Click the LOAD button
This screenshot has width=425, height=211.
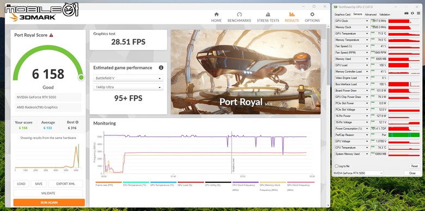tap(21, 184)
